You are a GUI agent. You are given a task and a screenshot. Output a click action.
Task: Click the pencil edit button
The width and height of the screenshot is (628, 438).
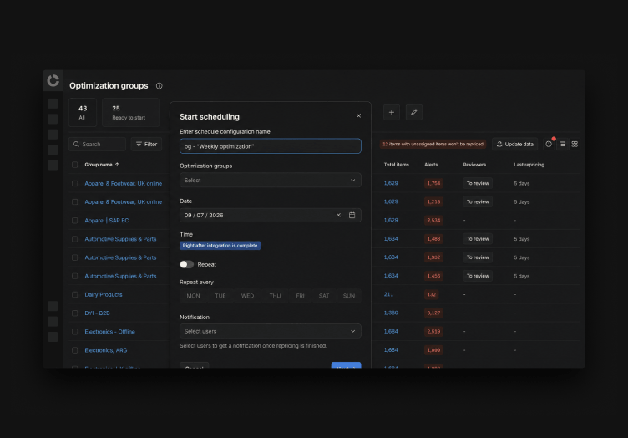pyautogui.click(x=413, y=112)
